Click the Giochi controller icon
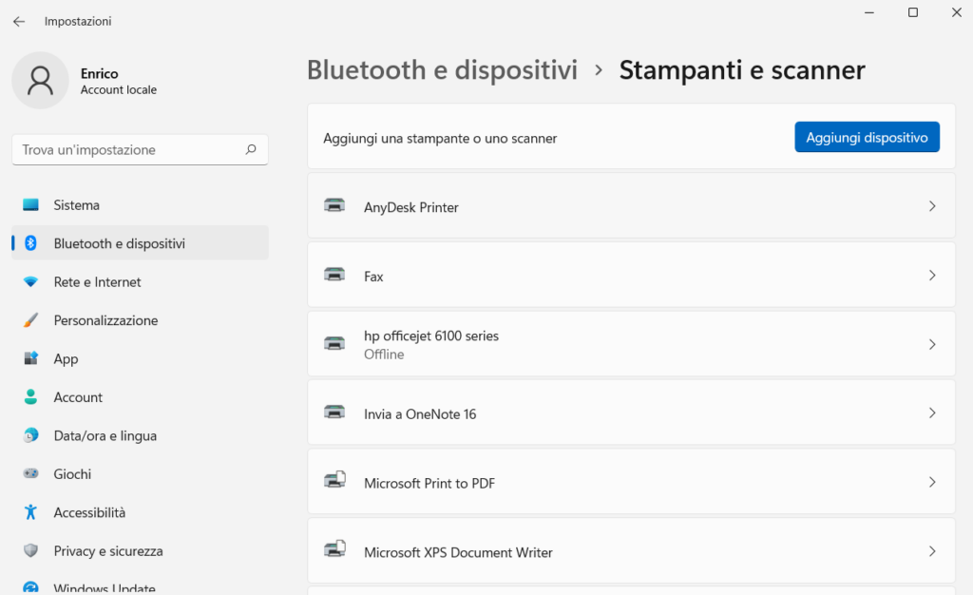 click(30, 474)
